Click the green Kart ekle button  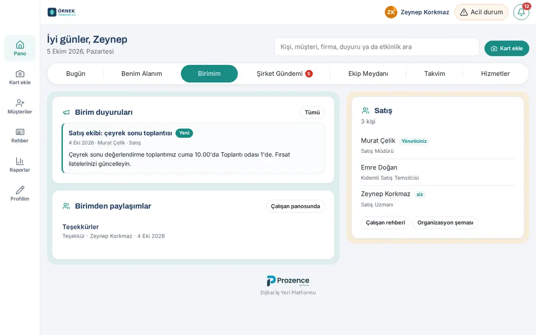[507, 49]
